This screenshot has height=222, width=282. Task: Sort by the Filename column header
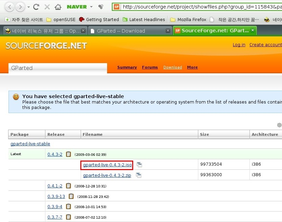point(139,134)
